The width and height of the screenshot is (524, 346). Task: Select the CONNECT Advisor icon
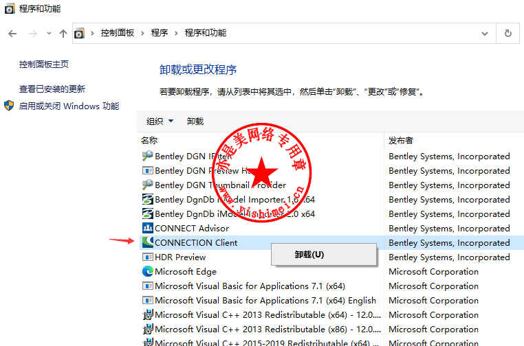click(x=147, y=228)
